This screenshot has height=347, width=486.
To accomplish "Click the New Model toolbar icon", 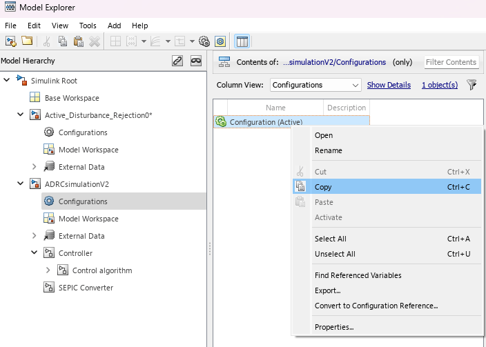I will tap(10, 41).
